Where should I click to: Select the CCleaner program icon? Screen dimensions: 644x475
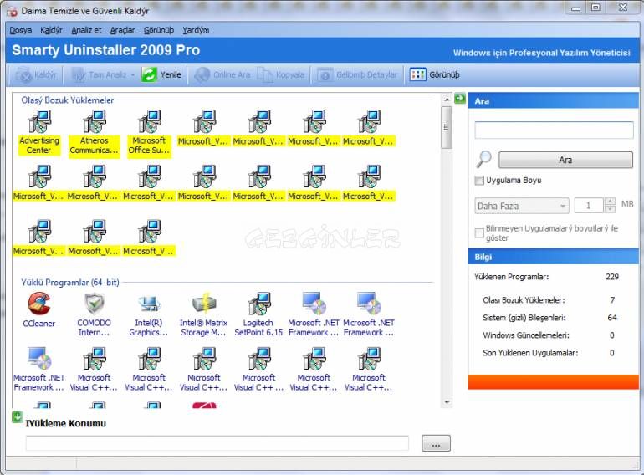pyautogui.click(x=39, y=304)
